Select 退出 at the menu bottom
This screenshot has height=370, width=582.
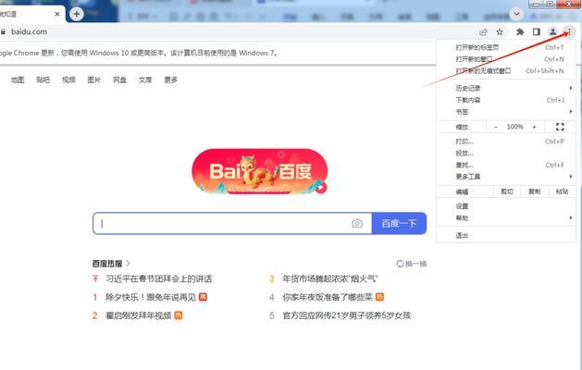click(506, 235)
